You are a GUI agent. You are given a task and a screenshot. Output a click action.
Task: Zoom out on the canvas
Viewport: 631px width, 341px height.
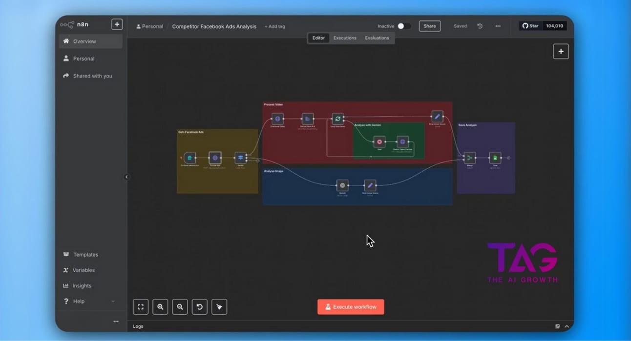click(180, 307)
